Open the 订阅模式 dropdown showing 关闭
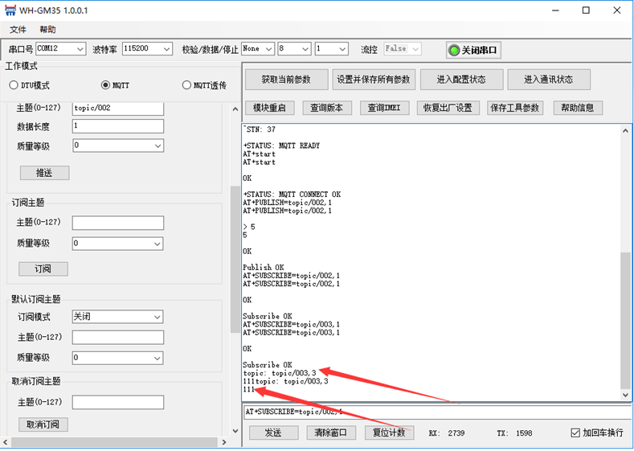Viewport: 634px width, 451px height. point(117,317)
